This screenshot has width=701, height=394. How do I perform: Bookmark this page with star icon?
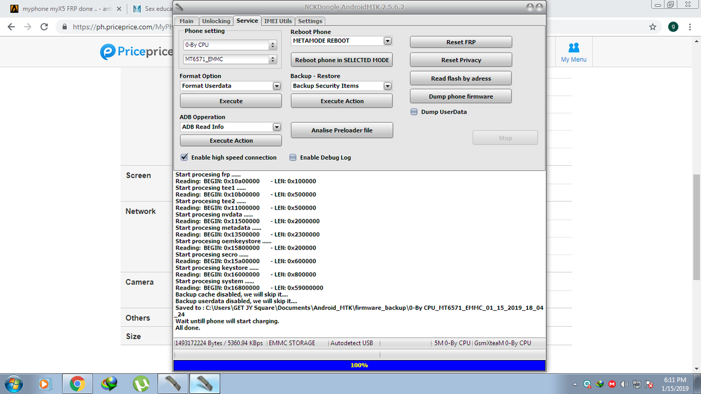(x=652, y=27)
